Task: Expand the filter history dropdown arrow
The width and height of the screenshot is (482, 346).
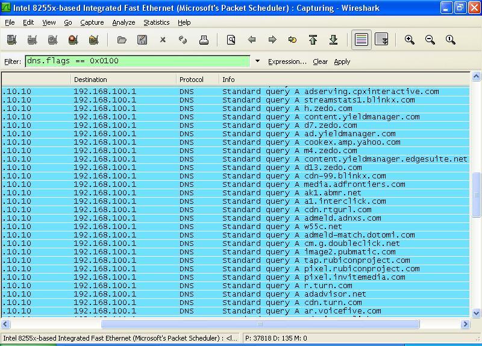Action: (258, 61)
